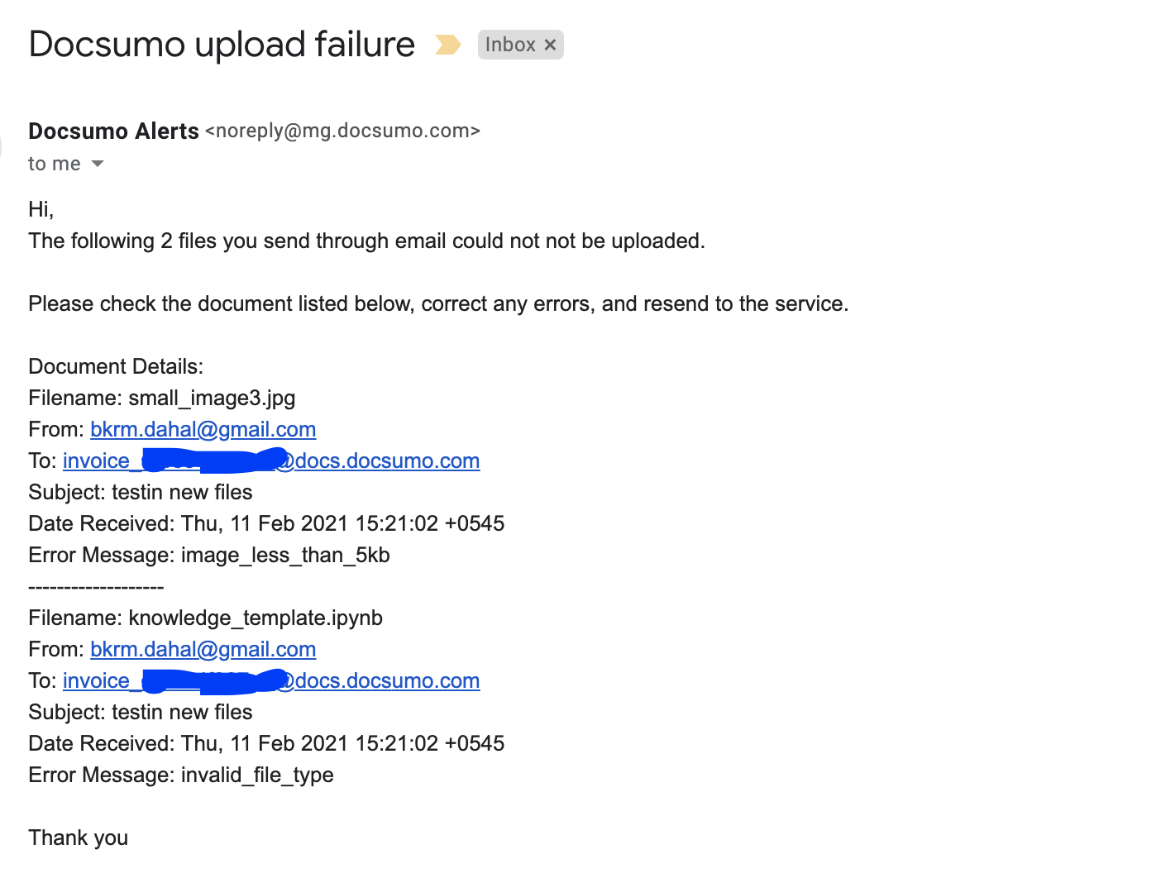Click the noreply@mg.docsumo.com sender address

[342, 131]
